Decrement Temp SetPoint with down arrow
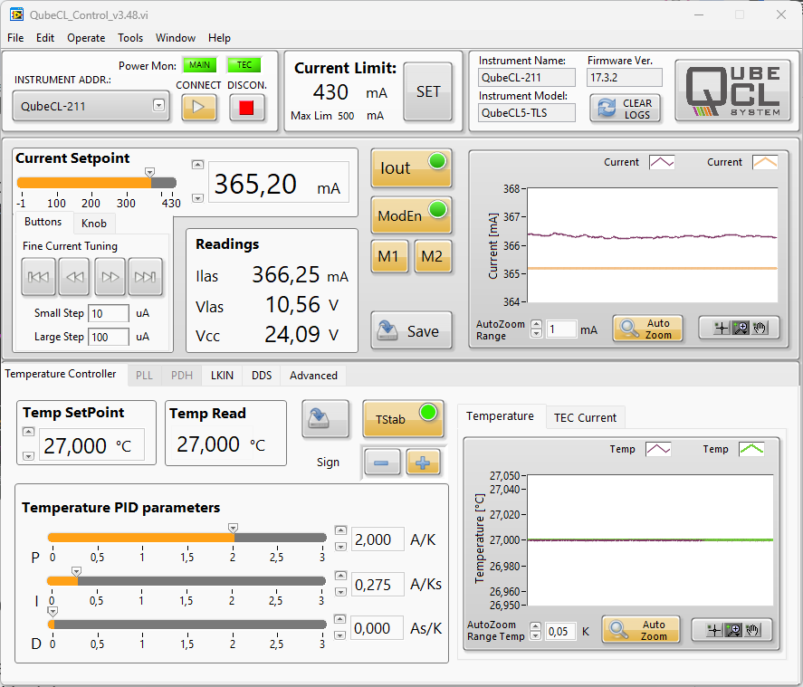 [x=29, y=456]
